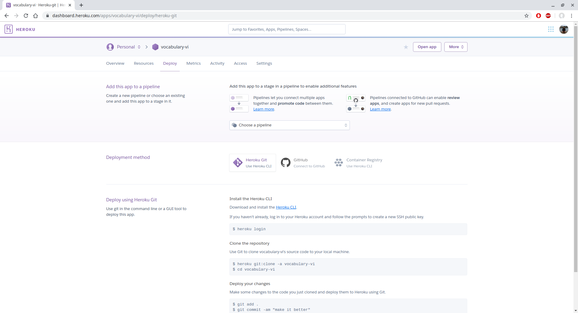Open the apps grid menu icon
The height and width of the screenshot is (313, 578).
click(x=551, y=29)
